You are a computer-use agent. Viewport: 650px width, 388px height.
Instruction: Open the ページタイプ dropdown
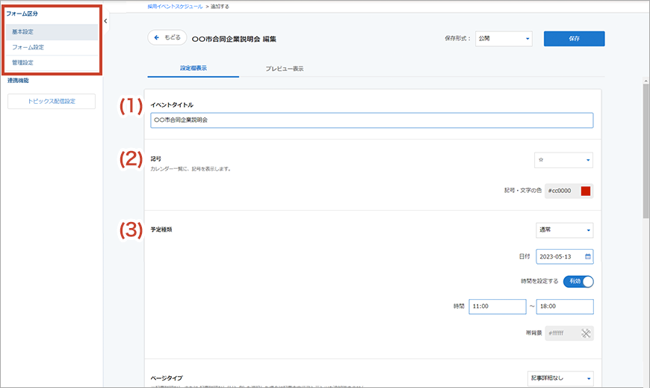pyautogui.click(x=560, y=379)
